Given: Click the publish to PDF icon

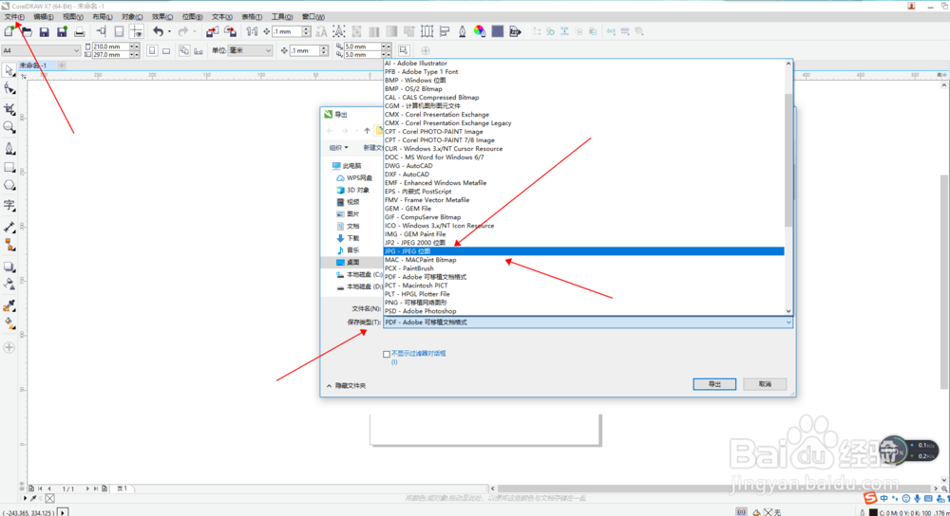Looking at the screenshot, I should [x=515, y=31].
